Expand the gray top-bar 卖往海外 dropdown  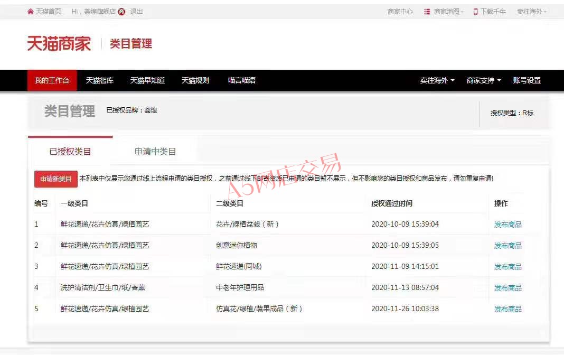click(x=532, y=12)
